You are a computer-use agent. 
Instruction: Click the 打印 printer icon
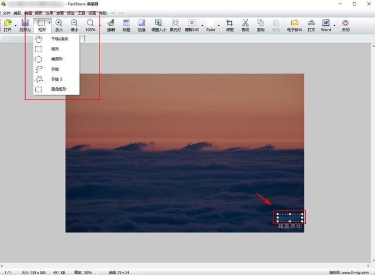[311, 23]
